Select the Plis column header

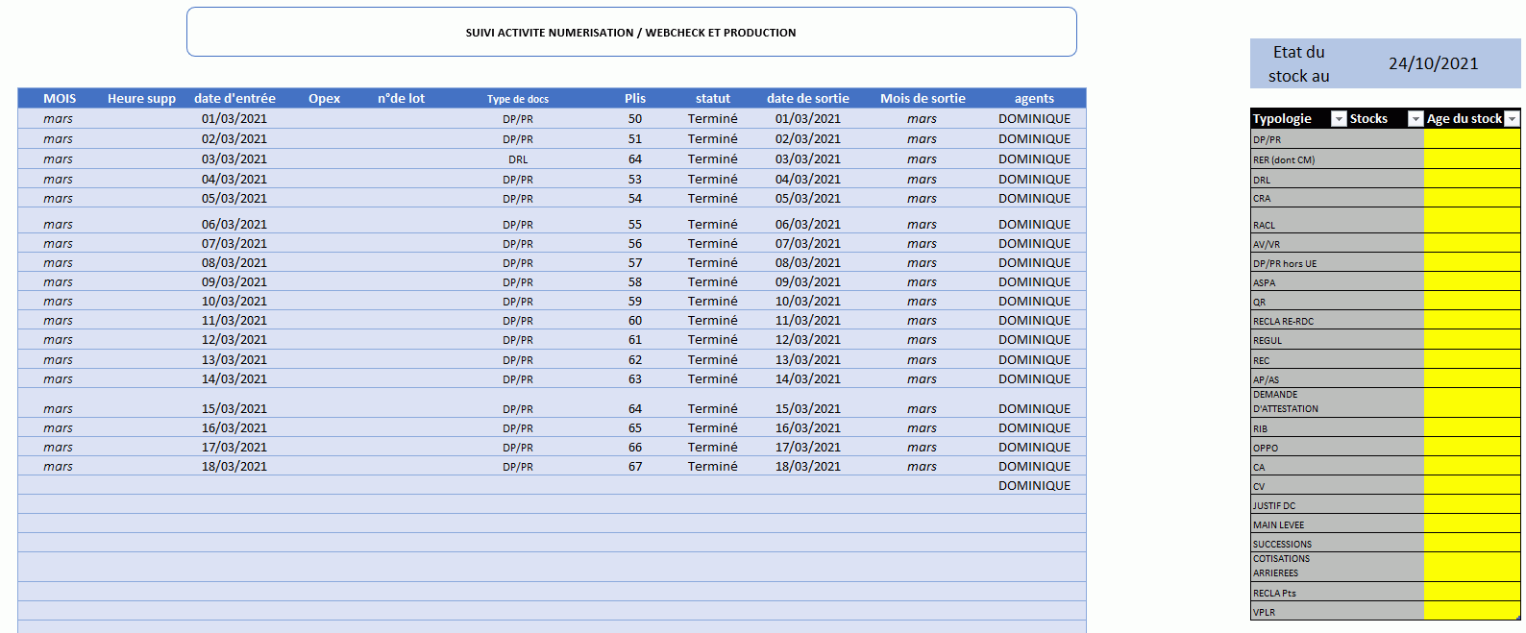[634, 98]
